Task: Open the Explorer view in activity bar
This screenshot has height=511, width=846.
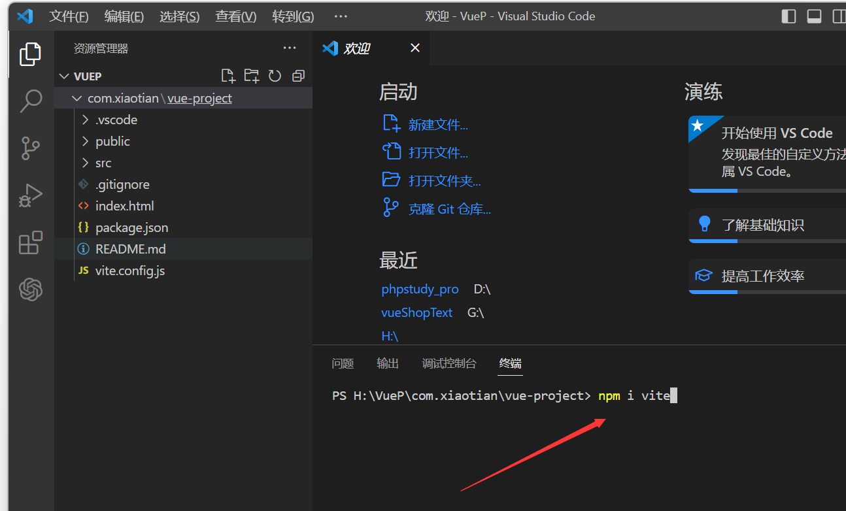Action: [x=30, y=54]
